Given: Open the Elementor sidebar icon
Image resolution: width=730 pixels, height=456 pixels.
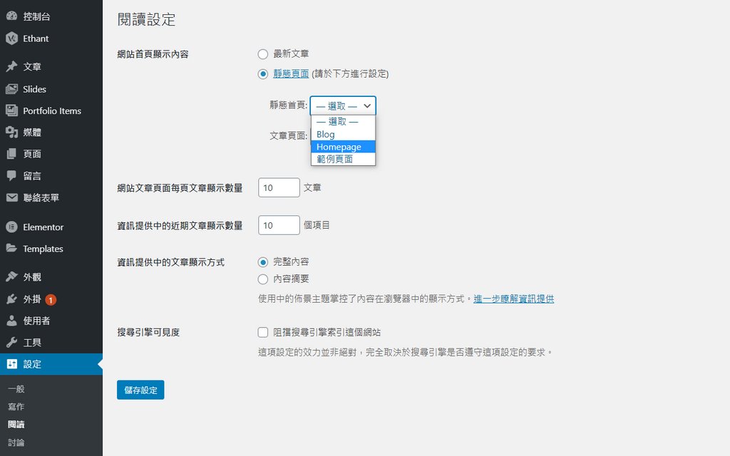Looking at the screenshot, I should pyautogui.click(x=36, y=227).
